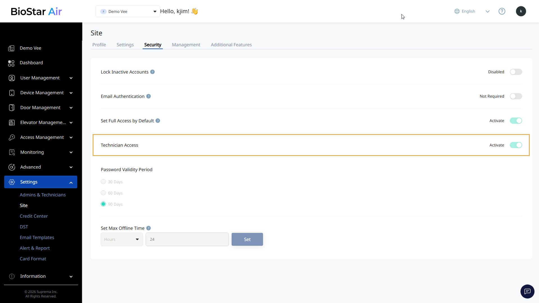The height and width of the screenshot is (303, 539).
Task: Select the 30 Days password validity option
Action: pyautogui.click(x=103, y=182)
